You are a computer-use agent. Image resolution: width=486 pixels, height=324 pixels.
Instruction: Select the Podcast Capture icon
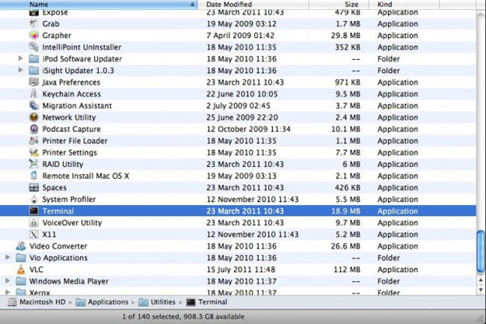pos(33,129)
